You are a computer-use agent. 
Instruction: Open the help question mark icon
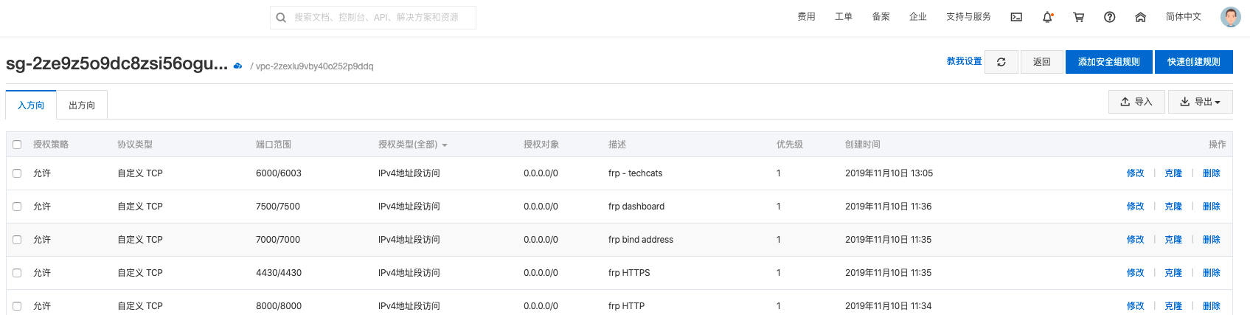1109,17
